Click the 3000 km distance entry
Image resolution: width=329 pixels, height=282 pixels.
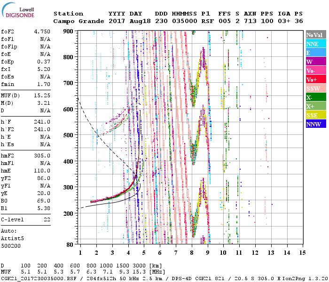coord(139,266)
